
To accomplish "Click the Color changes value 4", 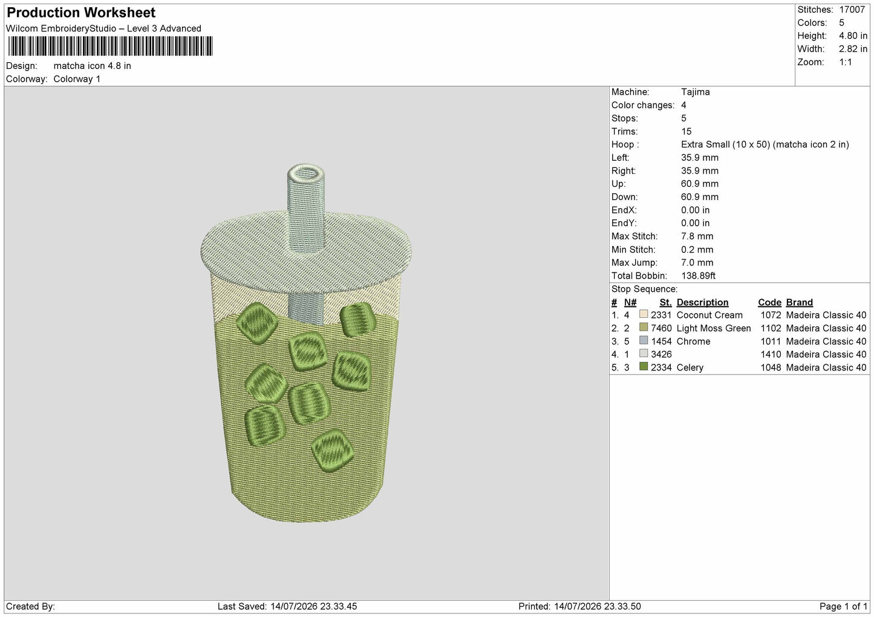I will (x=683, y=105).
